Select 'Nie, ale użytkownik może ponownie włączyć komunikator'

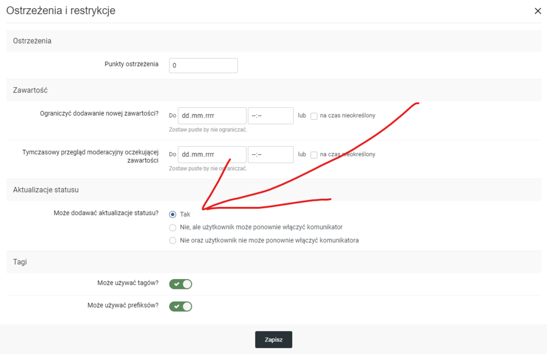173,228
